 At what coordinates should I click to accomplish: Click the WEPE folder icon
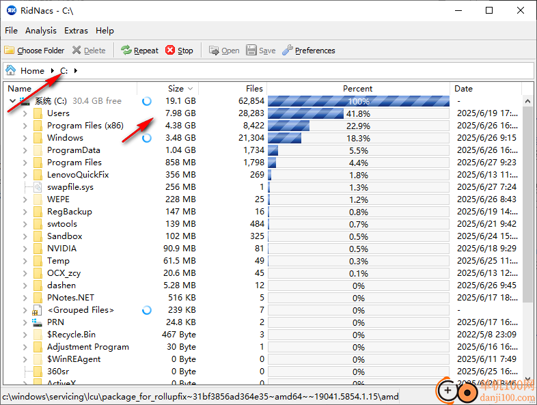[38, 199]
